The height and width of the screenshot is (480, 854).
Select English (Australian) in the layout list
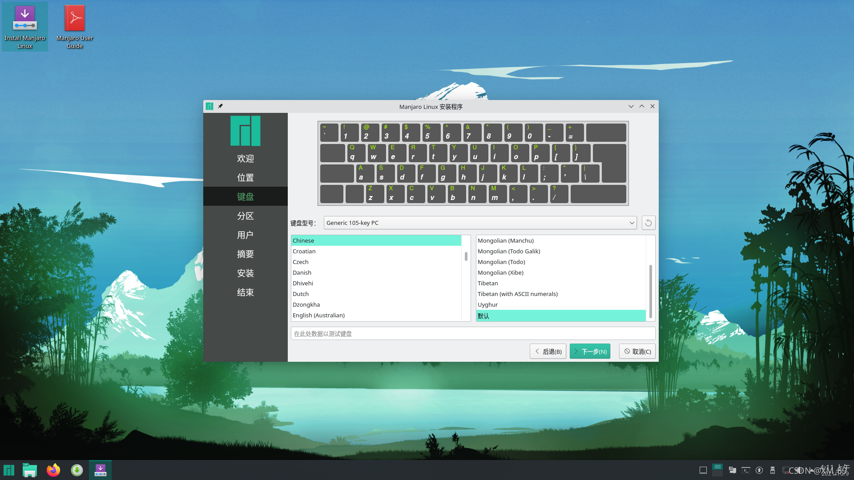pyautogui.click(x=376, y=315)
